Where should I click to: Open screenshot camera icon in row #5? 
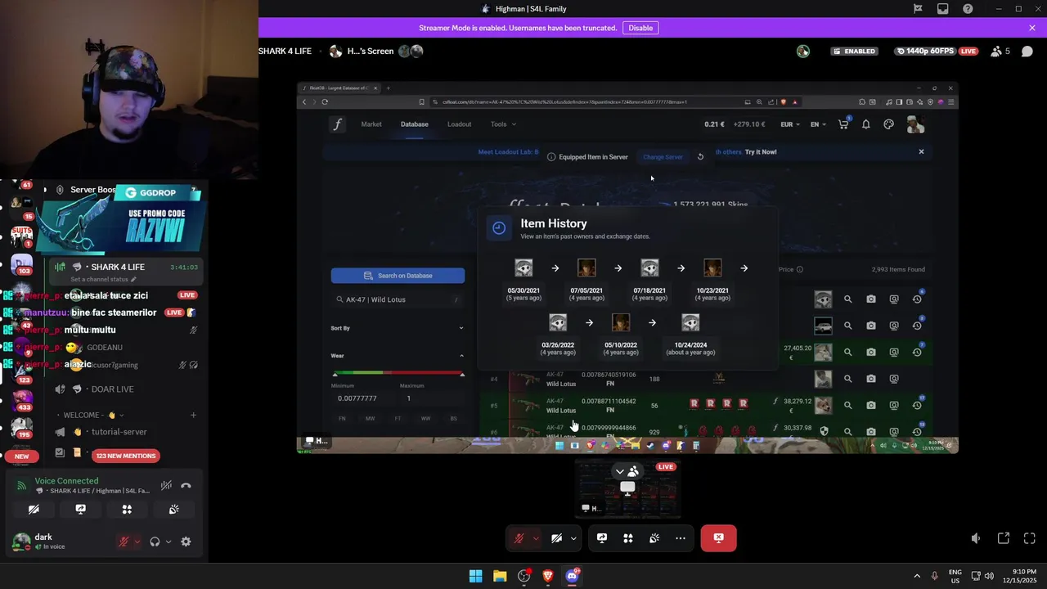(870, 405)
